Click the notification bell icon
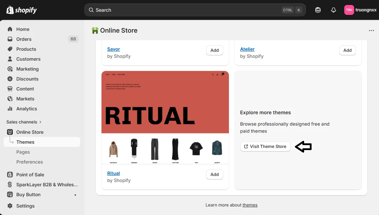Screen dimensions: 379x215 [333, 10]
